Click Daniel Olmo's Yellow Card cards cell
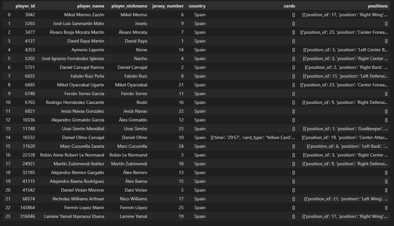The height and width of the screenshot is (226, 394). (x=253, y=137)
